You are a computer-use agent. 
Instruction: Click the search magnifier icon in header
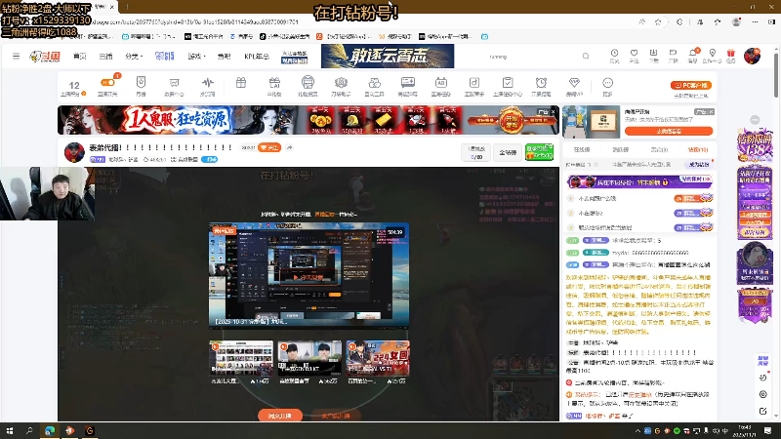pyautogui.click(x=586, y=57)
